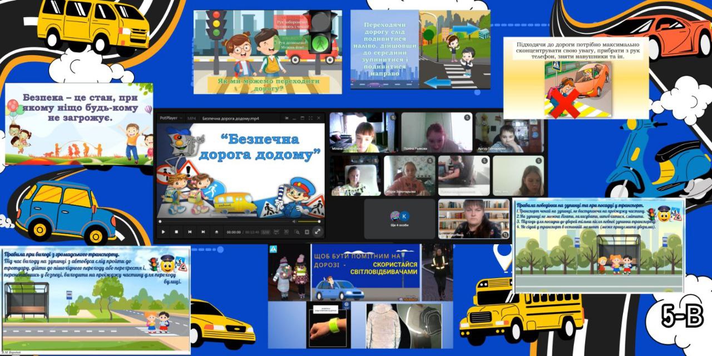Image resolution: width=712 pixels, height=356 pixels.
Task: Skip to the next track in PotPlayer
Action: click(x=202, y=231)
